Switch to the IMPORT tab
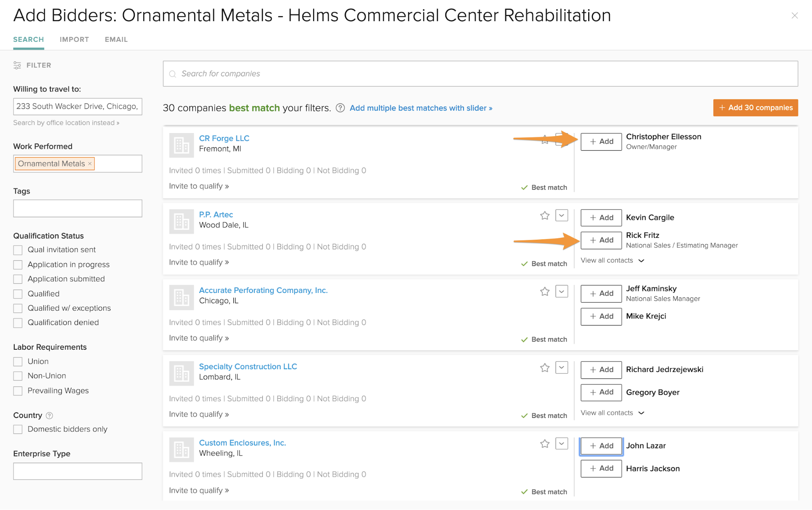The height and width of the screenshot is (510, 812). [x=74, y=39]
